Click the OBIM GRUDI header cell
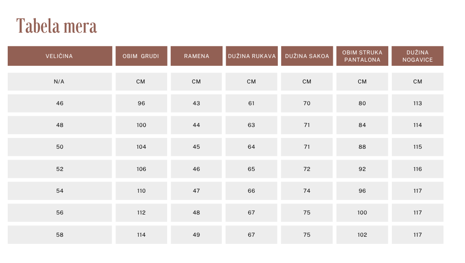The width and height of the screenshot is (465, 263). coord(141,56)
